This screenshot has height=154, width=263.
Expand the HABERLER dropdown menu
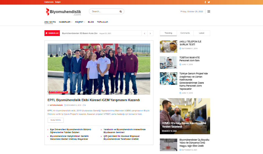coord(65,22)
